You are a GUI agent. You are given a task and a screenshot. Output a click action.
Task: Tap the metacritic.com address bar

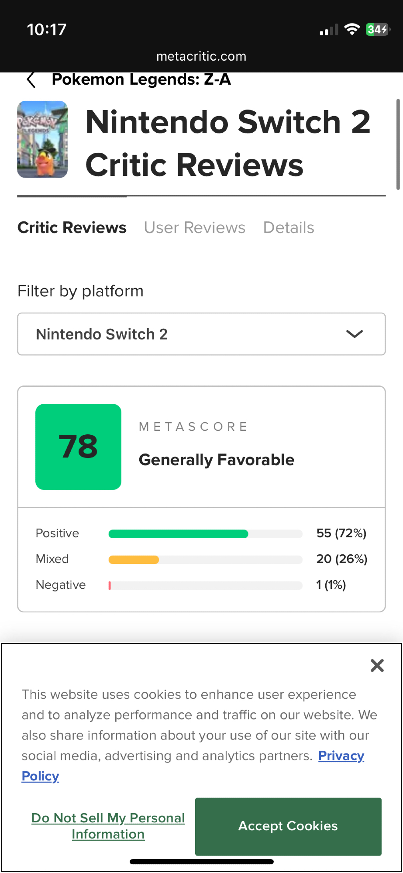tap(201, 56)
